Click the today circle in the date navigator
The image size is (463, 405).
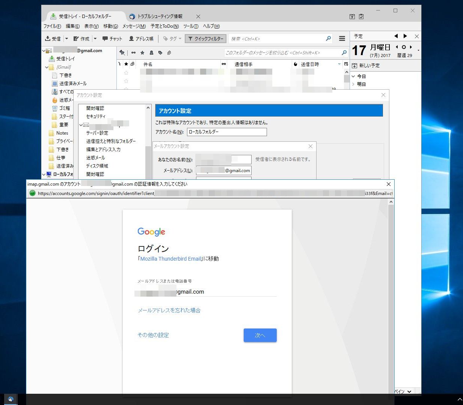(404, 47)
